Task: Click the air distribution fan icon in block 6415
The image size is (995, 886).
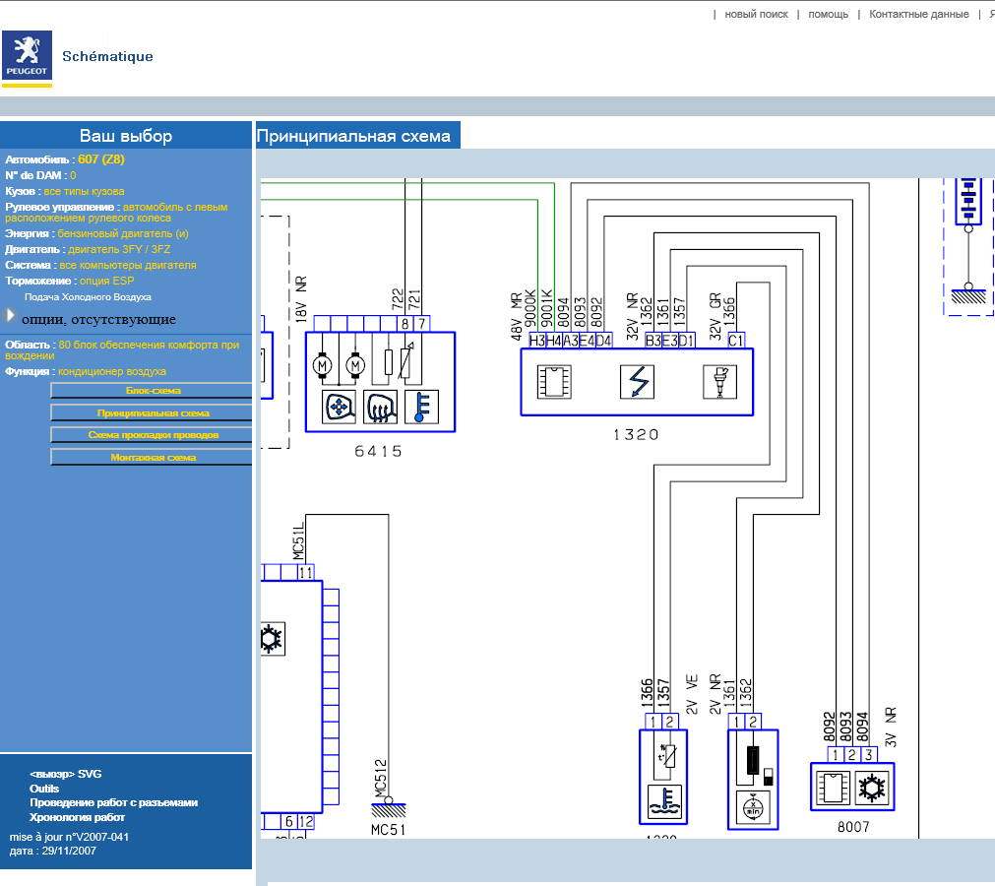Action: [x=340, y=406]
